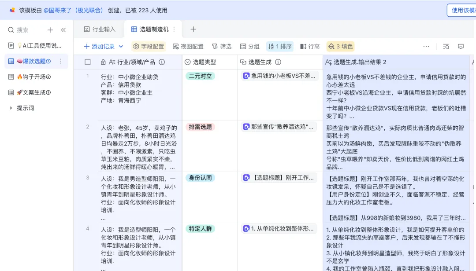Open the 筛选 filter panel
Viewport: 476px width, 271px height.
[222, 46]
